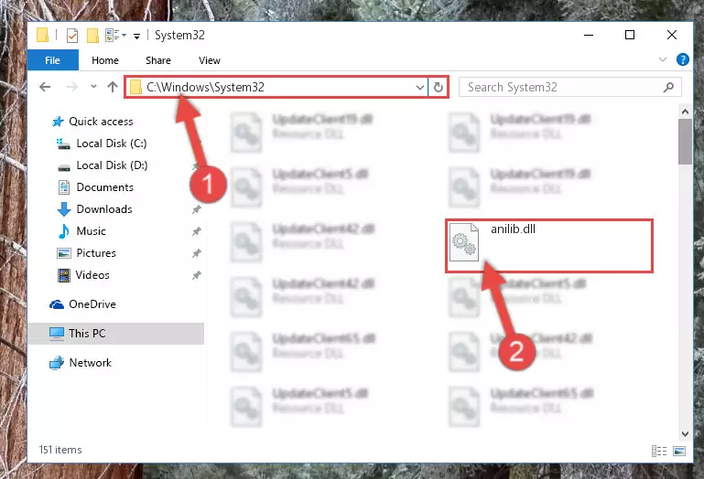Open the recent locations dropdown arrow
This screenshot has height=479, width=704.
click(93, 86)
